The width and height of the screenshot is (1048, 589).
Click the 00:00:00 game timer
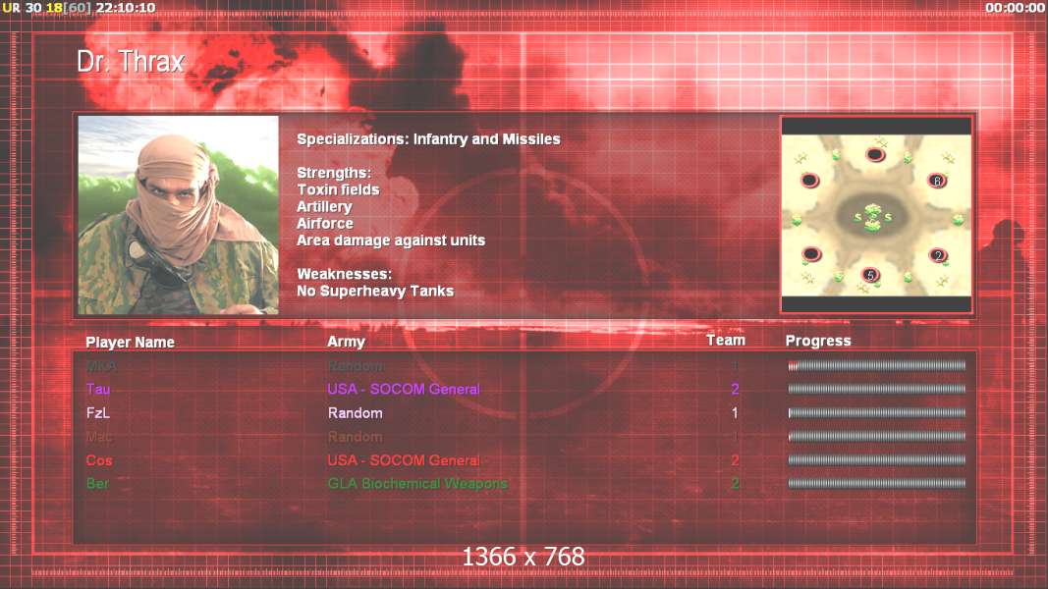[x=1015, y=7]
